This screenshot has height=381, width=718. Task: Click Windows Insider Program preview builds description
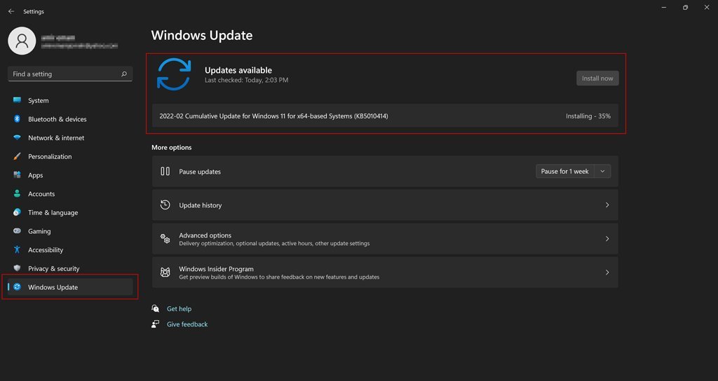pos(279,277)
